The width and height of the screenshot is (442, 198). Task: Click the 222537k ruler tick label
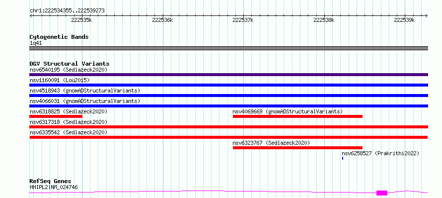pos(243,20)
